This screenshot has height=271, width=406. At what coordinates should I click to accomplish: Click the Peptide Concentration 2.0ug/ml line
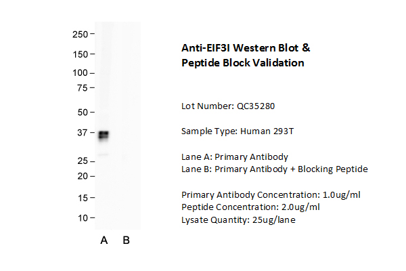click(250, 207)
